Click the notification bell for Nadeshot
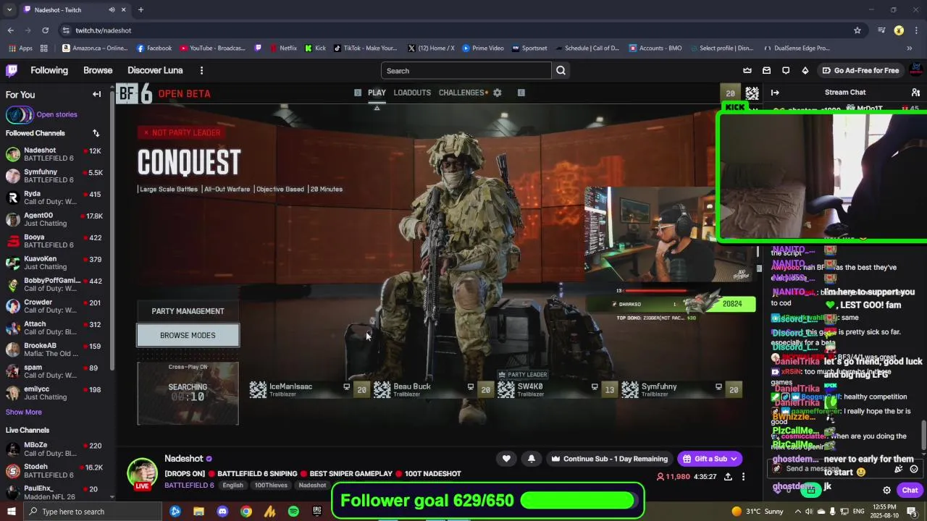The height and width of the screenshot is (521, 927). 532,459
